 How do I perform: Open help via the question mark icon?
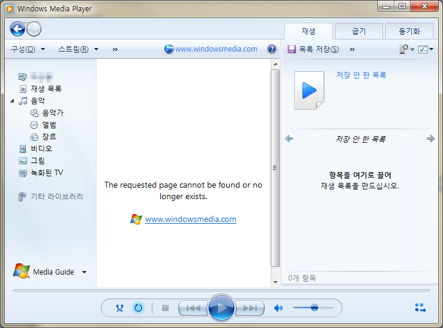pyautogui.click(x=272, y=49)
